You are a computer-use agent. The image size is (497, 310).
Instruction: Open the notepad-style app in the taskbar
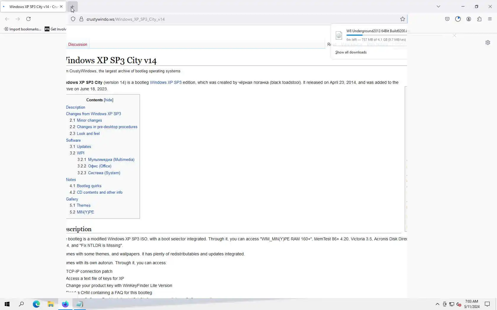(80, 304)
